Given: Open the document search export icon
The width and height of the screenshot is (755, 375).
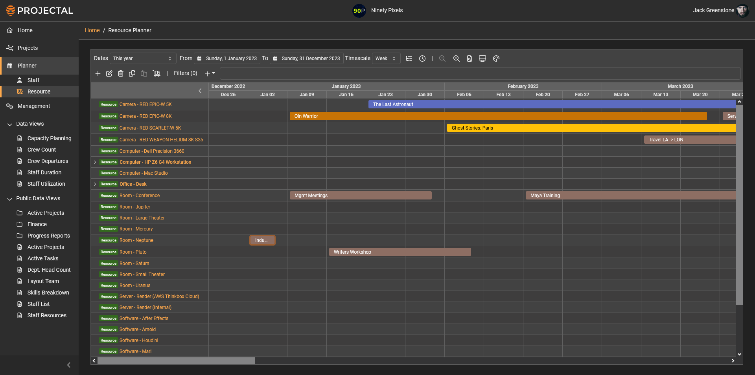Looking at the screenshot, I should 469,58.
